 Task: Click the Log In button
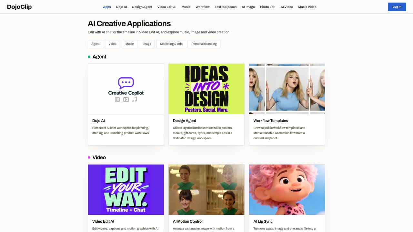397,7
